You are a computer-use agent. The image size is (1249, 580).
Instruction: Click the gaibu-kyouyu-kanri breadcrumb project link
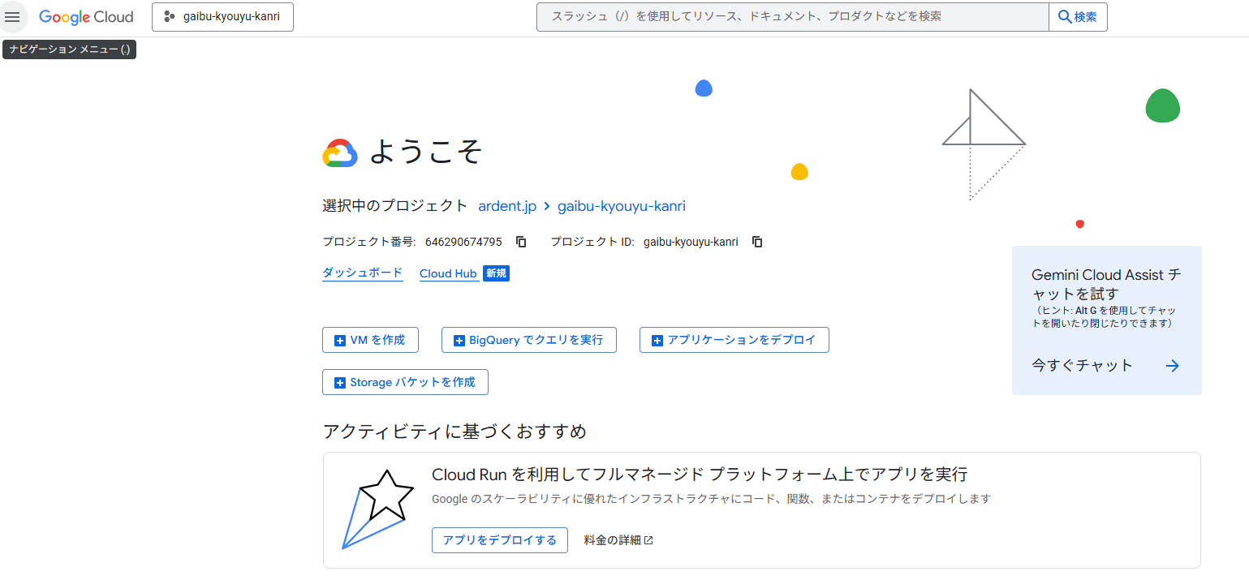coord(621,206)
